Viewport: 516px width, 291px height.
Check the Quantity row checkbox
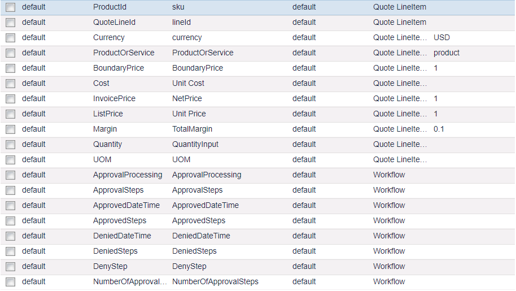pos(10,145)
